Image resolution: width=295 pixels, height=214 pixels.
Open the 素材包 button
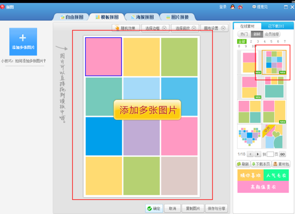pos(281,164)
